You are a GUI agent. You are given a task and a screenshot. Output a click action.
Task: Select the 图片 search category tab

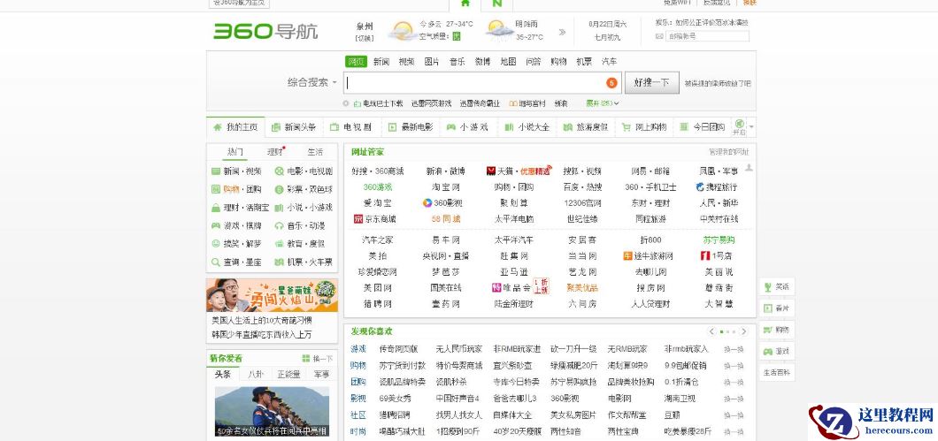point(432,62)
